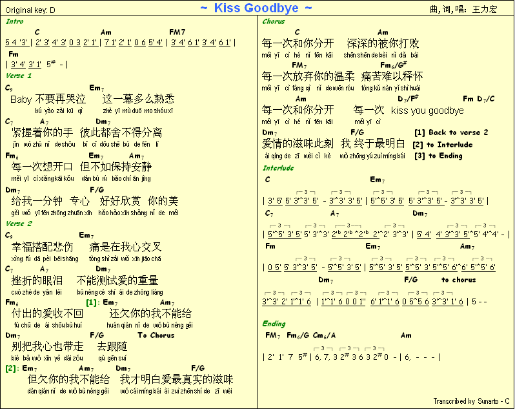Click the 'Kiss Goodbye' title
Image resolution: width=515 pixels, height=409 pixels.
click(x=256, y=8)
